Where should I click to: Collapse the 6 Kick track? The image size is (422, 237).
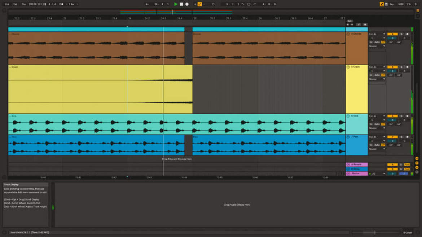(348, 116)
